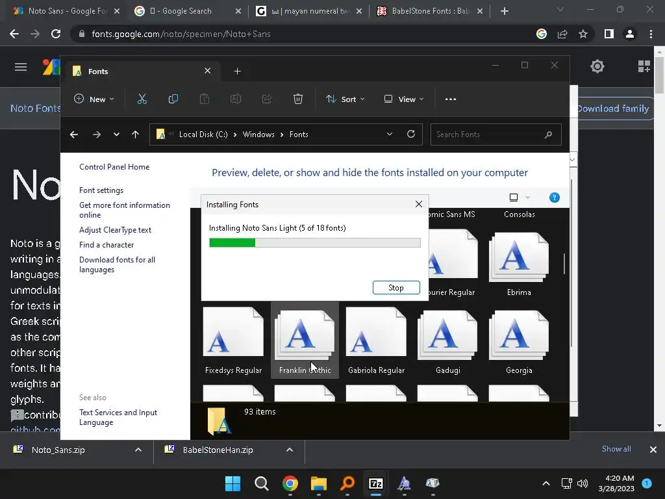
Task: Add a new File Explorer tab
Action: (238, 71)
